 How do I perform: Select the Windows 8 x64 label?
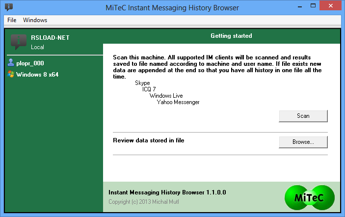[37, 75]
